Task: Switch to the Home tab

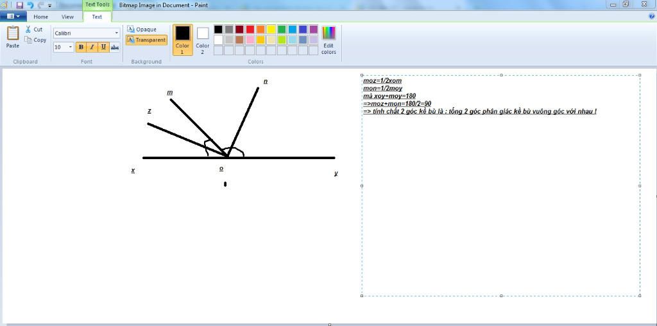Action: (x=40, y=17)
